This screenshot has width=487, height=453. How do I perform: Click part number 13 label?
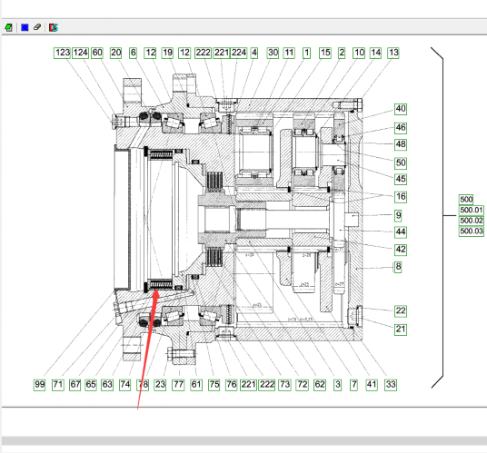click(x=393, y=53)
